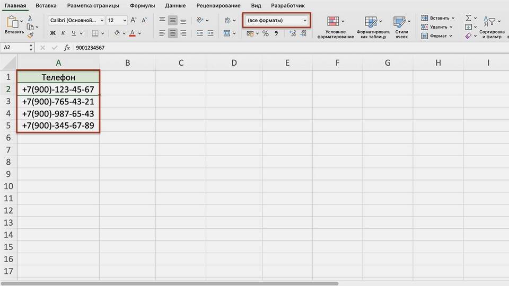Apply comma thousands separator style
Viewport: 509px width, 286px height.
click(x=276, y=33)
